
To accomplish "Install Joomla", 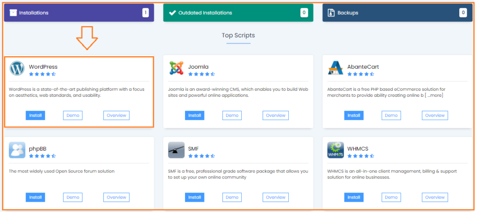I will (x=195, y=115).
